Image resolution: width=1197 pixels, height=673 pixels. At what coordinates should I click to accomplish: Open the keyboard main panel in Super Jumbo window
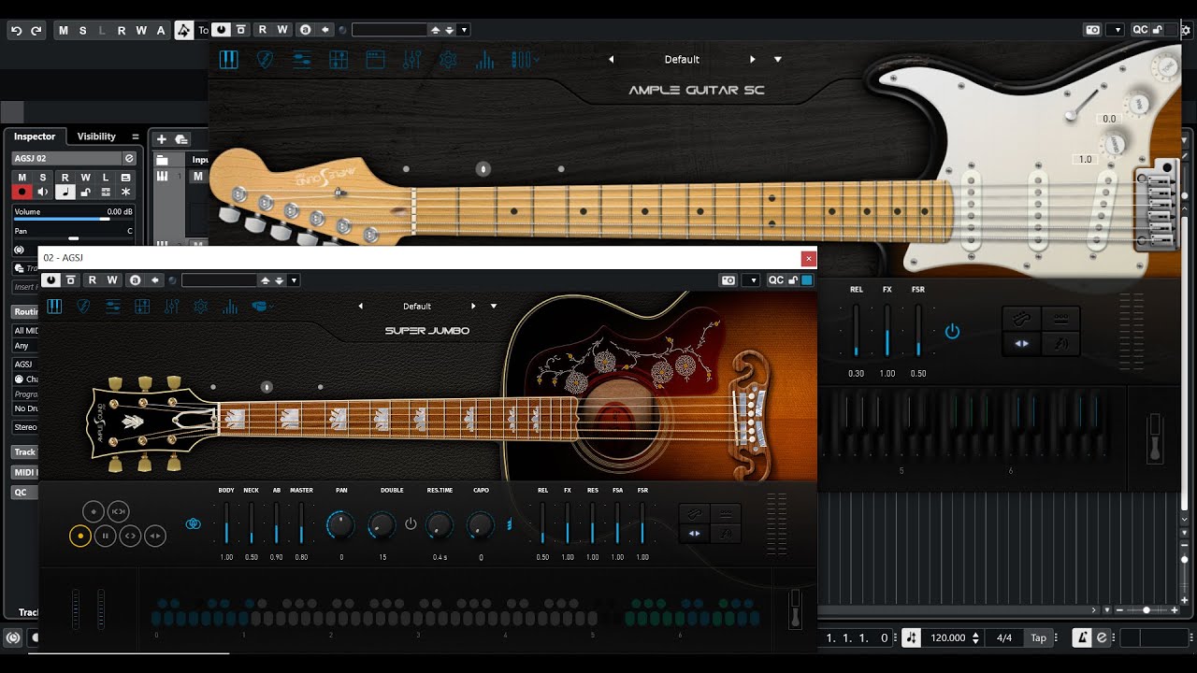54,306
